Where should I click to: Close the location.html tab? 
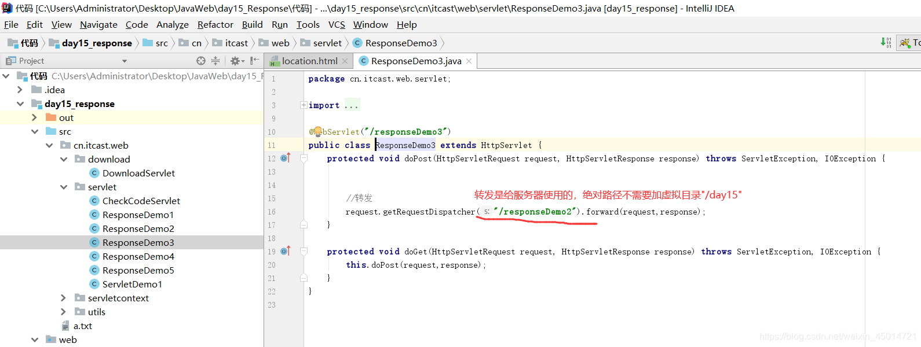345,61
